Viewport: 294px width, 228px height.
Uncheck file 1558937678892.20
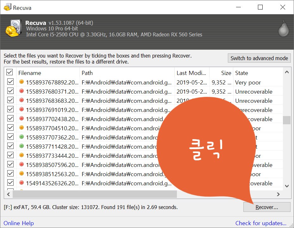coord(10,82)
